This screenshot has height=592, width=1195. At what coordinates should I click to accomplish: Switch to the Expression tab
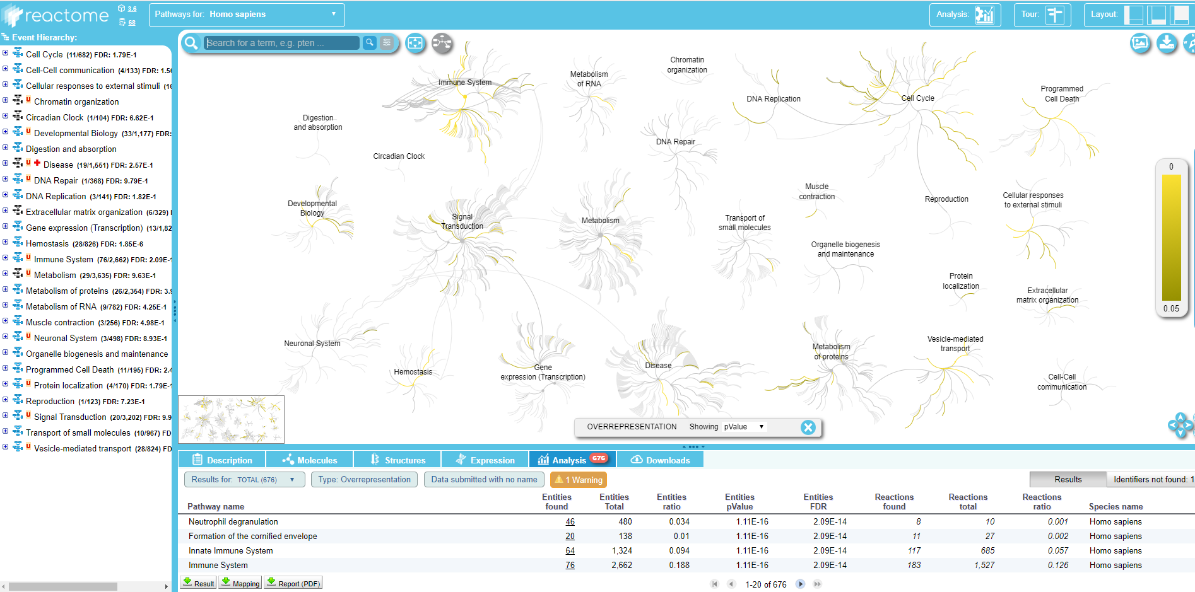485,460
